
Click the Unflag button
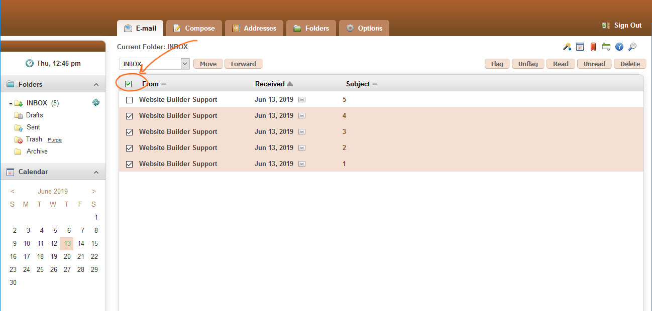528,64
